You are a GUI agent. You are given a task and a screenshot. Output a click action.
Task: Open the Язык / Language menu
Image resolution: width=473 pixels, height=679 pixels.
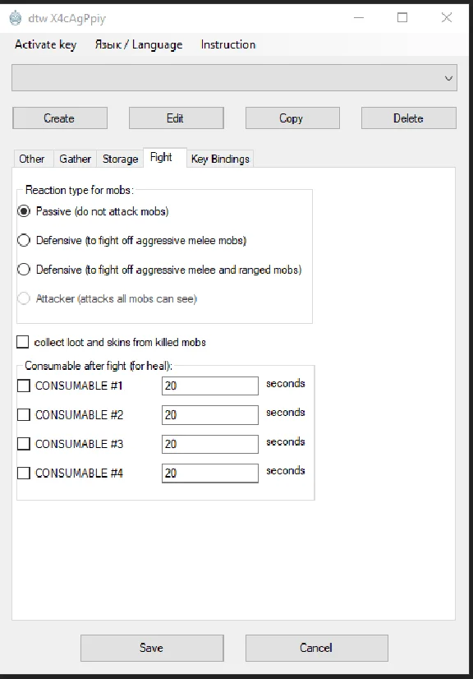(139, 44)
